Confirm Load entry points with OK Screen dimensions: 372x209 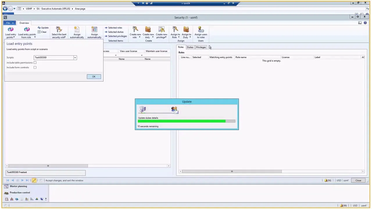point(94,76)
